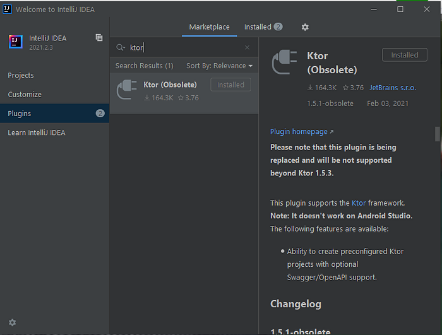The width and height of the screenshot is (442, 335).
Task: Click the 3.76 rating in details
Action: (x=353, y=88)
